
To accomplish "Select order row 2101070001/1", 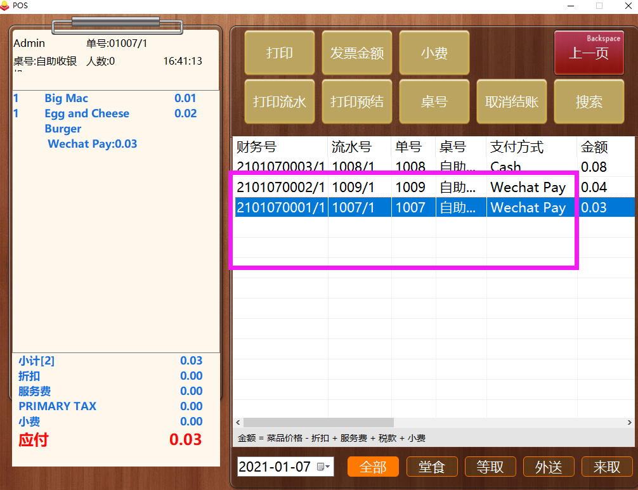I will pyautogui.click(x=434, y=207).
